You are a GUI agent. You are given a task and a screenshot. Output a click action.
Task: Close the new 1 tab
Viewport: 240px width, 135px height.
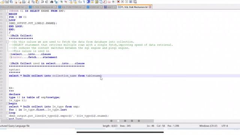(115, 7)
